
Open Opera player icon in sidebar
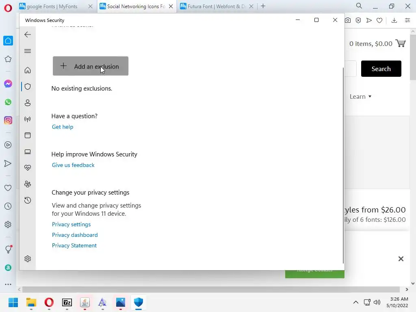pyautogui.click(x=8, y=145)
